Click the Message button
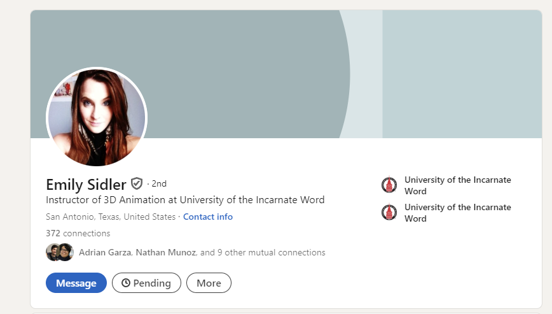 (x=76, y=283)
